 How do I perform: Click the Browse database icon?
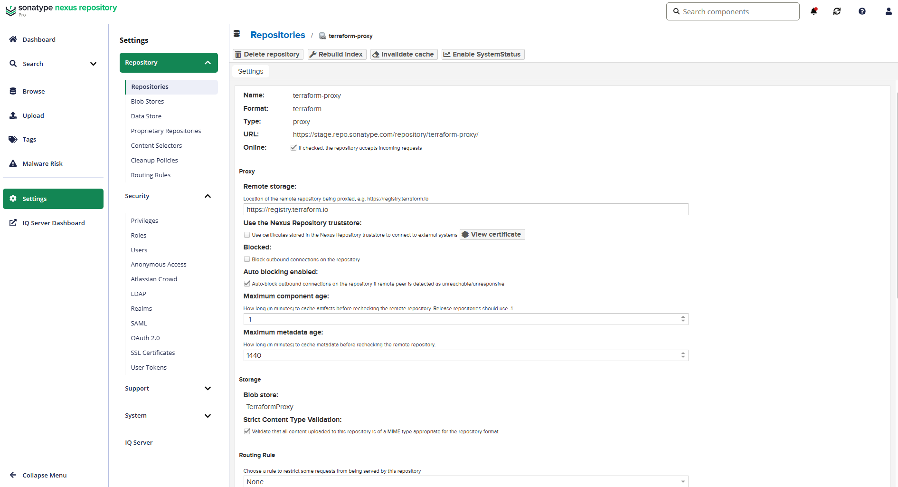(x=13, y=91)
